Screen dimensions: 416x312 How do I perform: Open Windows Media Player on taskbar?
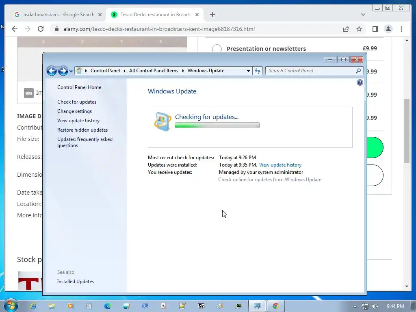[x=70, y=306]
